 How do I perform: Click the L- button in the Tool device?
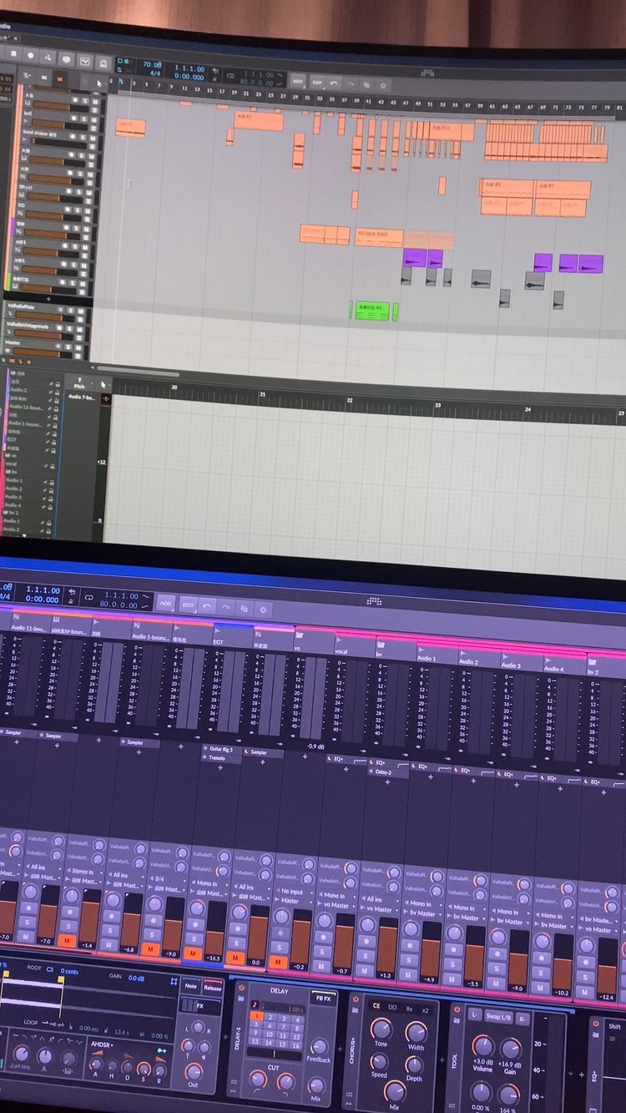pos(473,1014)
